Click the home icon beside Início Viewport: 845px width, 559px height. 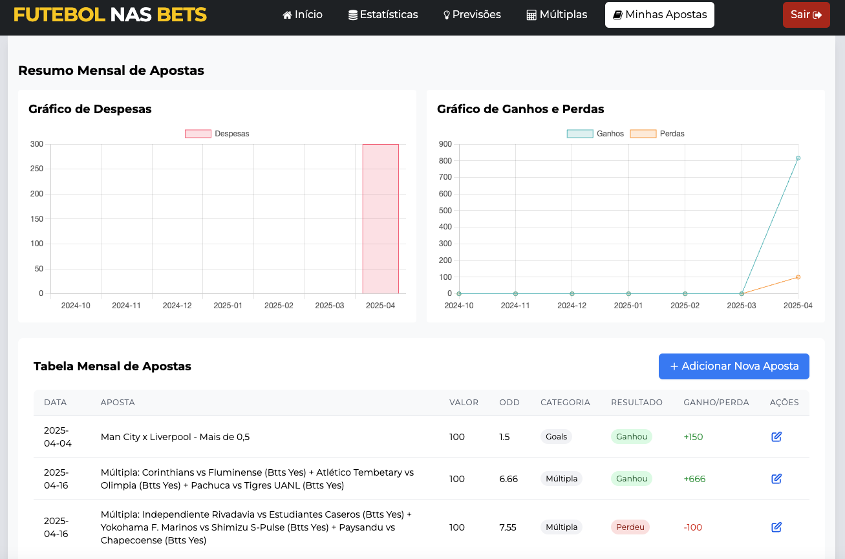point(288,15)
